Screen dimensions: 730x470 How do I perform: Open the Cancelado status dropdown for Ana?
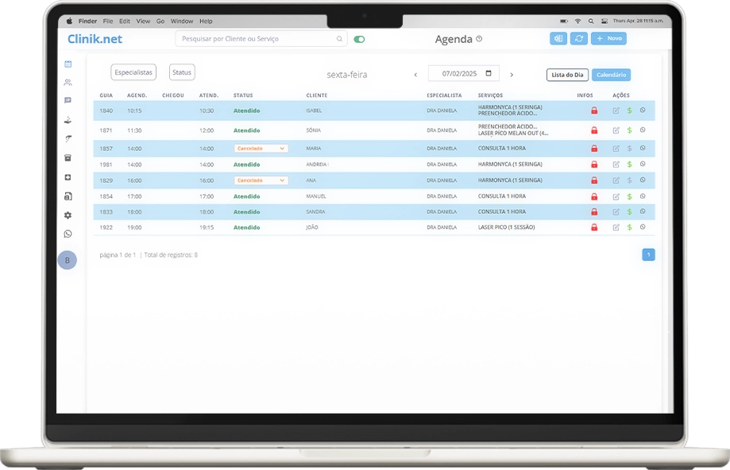pos(261,181)
